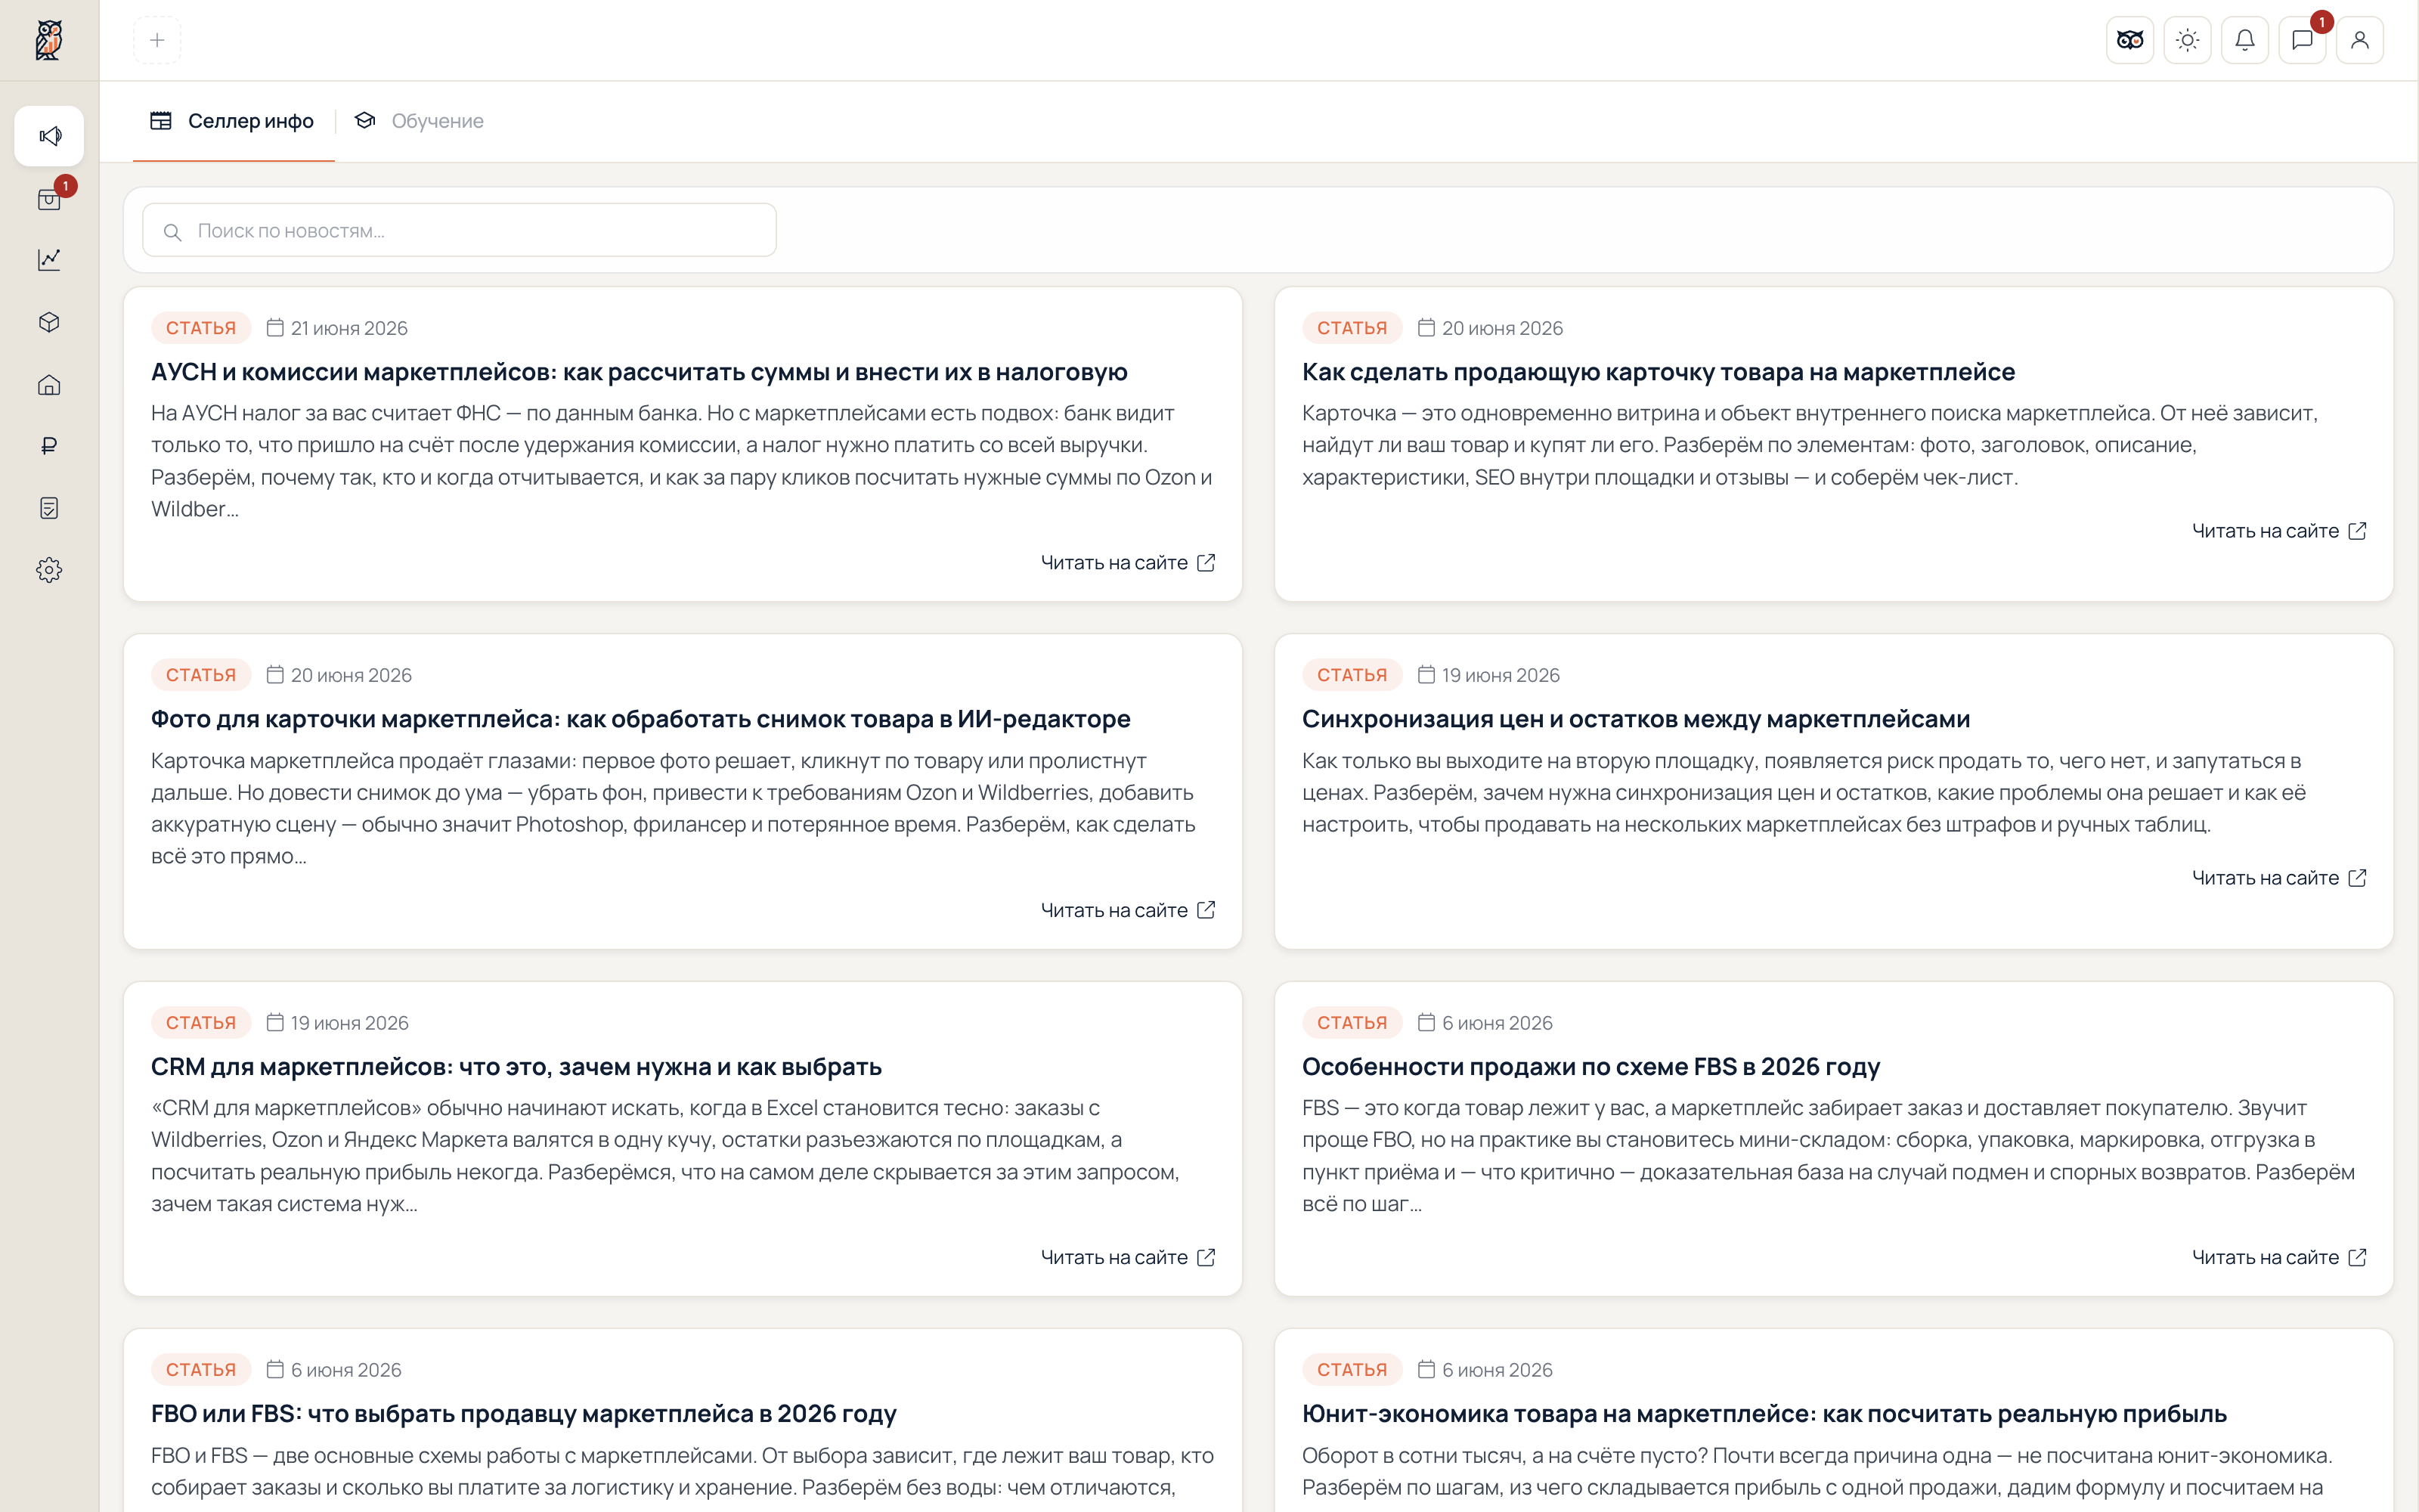Open Особенности продажи по схеме FBS title
The width and height of the screenshot is (2419, 1512).
(x=1590, y=1066)
